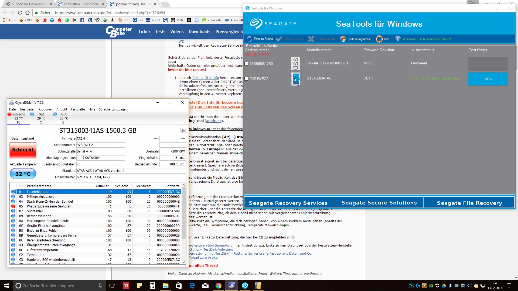518x291 pixels.
Task: Click the next-disk arrow beside the ST31500341AS title
Action: 183,131
